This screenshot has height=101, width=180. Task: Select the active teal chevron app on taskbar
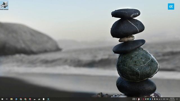(x=48, y=99)
